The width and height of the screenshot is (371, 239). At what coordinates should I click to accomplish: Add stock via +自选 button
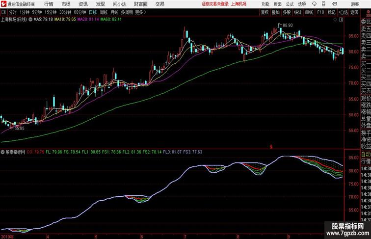tap(343, 12)
